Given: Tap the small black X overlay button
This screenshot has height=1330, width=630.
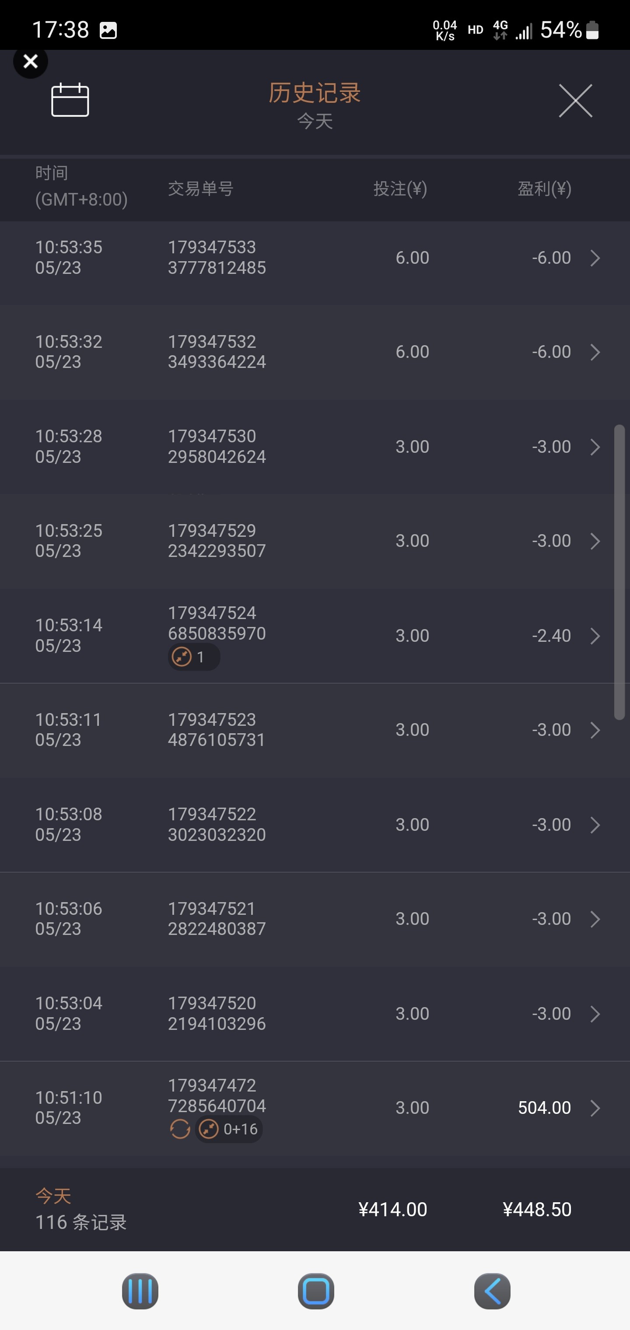Looking at the screenshot, I should tap(31, 61).
